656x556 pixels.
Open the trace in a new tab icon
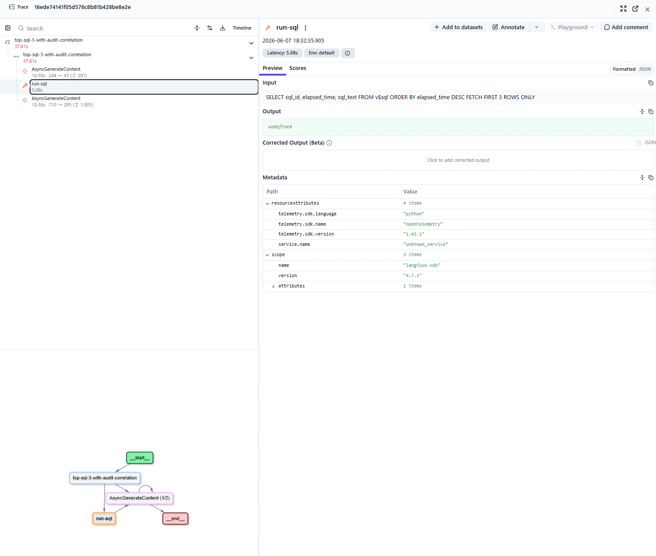635,9
